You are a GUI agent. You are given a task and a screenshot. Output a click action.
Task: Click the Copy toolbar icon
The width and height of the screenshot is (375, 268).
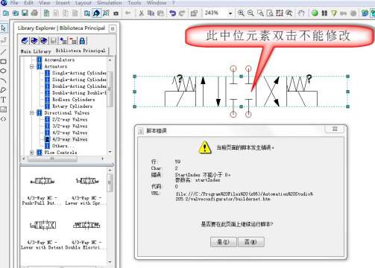pyautogui.click(x=151, y=13)
